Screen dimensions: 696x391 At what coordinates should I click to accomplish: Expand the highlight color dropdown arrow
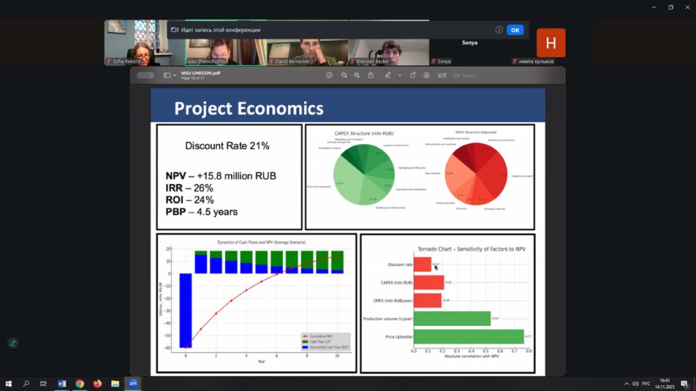399,75
